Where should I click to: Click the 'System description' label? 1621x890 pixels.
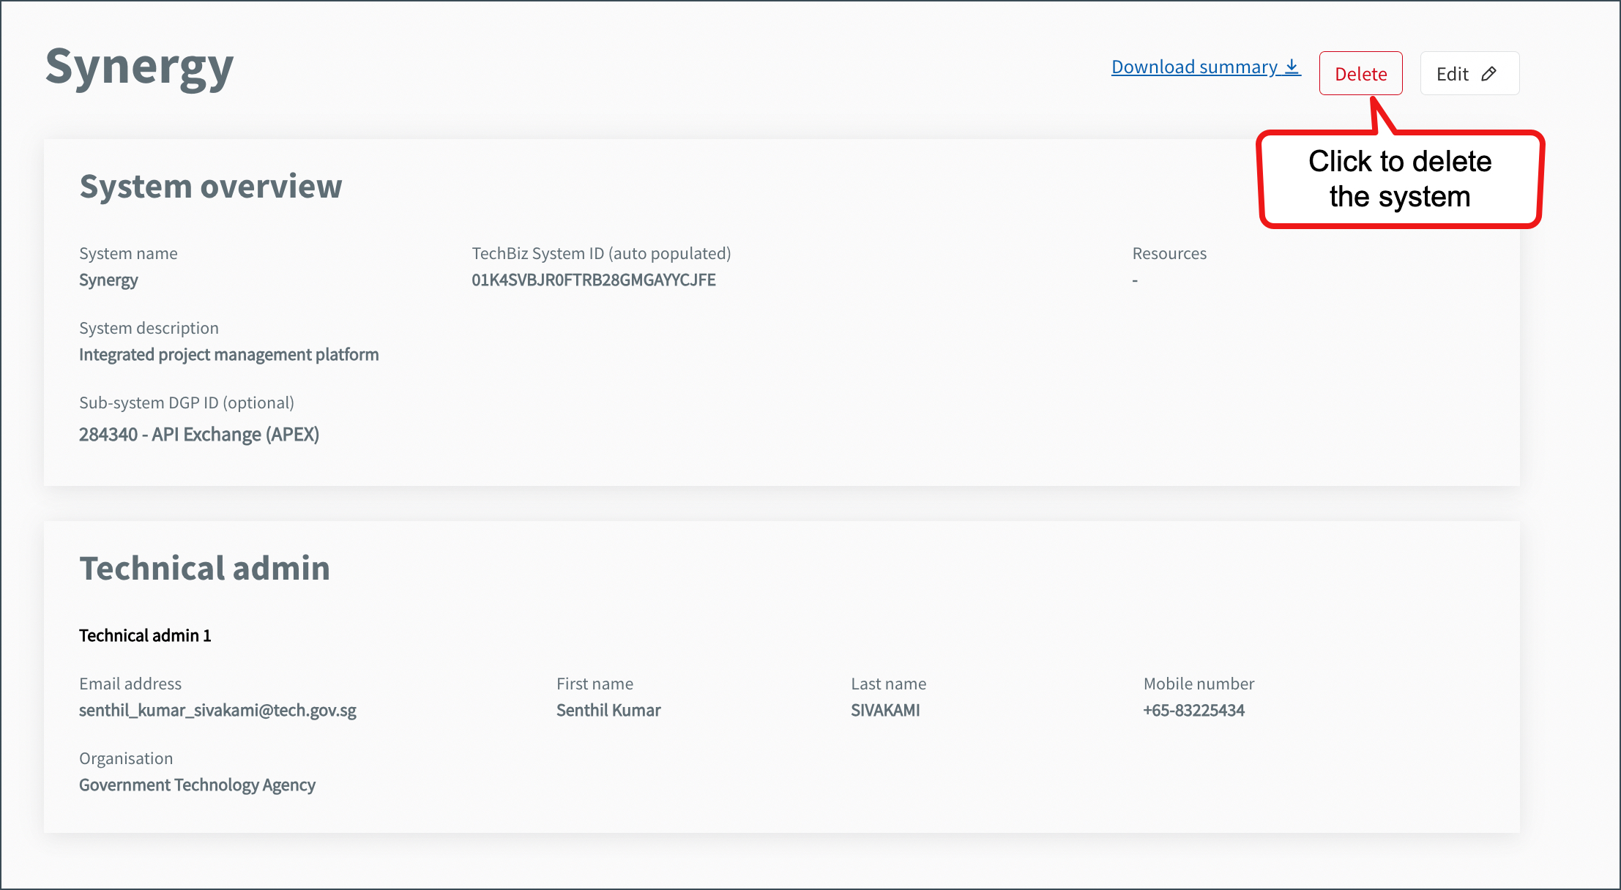tap(149, 328)
